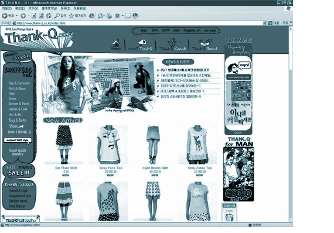Select the Denim & Pants category
Screen dimensions: 334x233
click(x=19, y=104)
